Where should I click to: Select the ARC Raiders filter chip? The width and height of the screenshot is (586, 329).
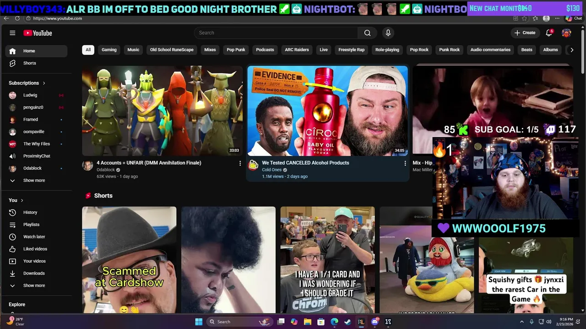(297, 50)
